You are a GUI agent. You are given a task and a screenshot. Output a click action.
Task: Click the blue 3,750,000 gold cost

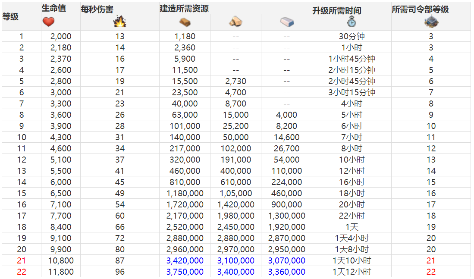(185, 272)
